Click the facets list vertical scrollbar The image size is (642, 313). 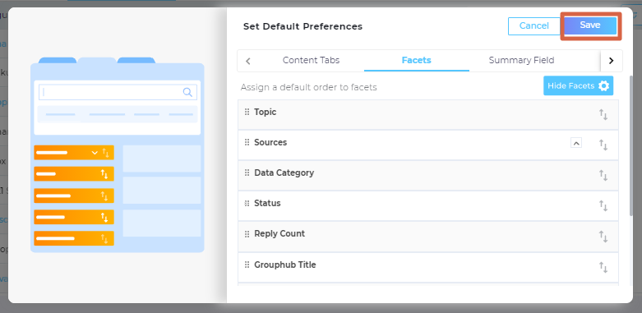point(631,145)
